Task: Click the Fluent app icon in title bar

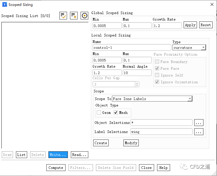Action: 4,4
